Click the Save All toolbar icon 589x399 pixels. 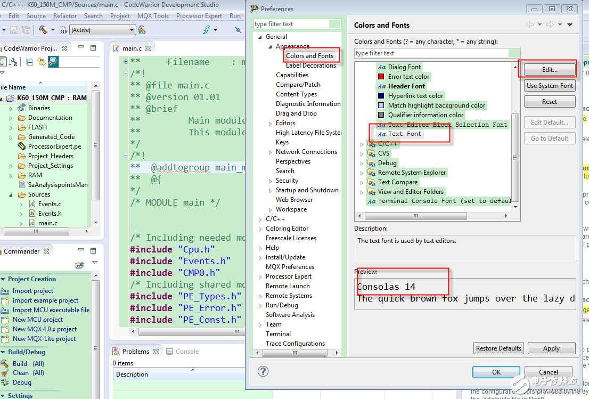pyautogui.click(x=26, y=30)
